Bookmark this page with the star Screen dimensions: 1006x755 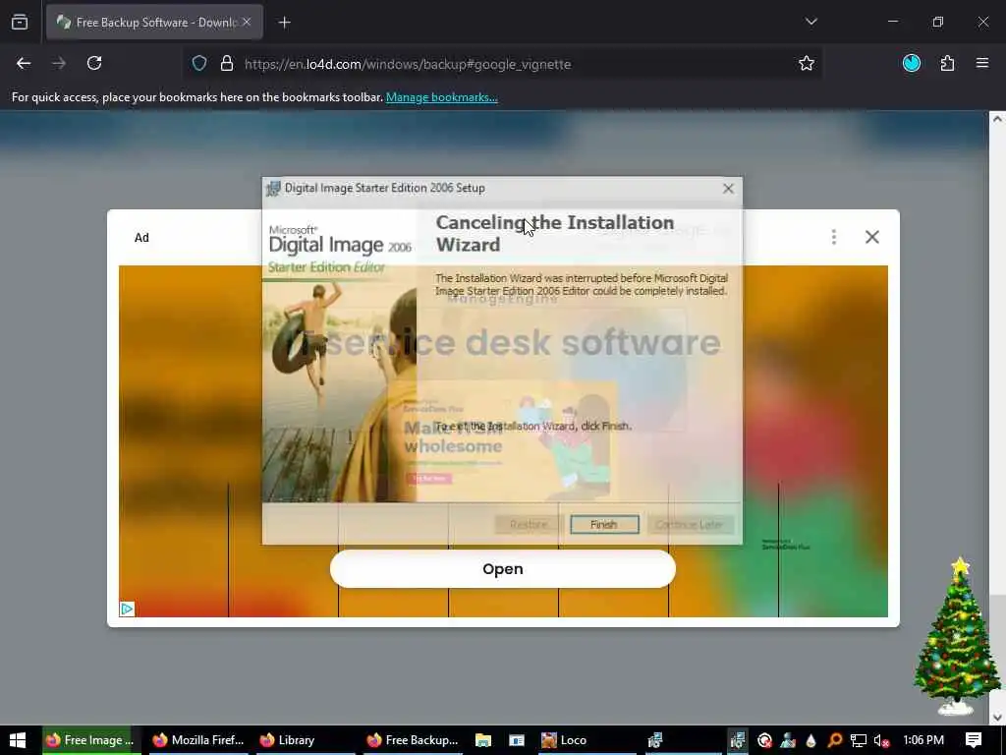pos(807,63)
